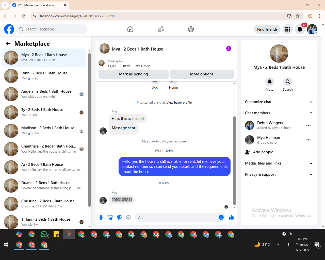The height and width of the screenshot is (260, 325).
Task: Open a new browser tab
Action: click(74, 5)
